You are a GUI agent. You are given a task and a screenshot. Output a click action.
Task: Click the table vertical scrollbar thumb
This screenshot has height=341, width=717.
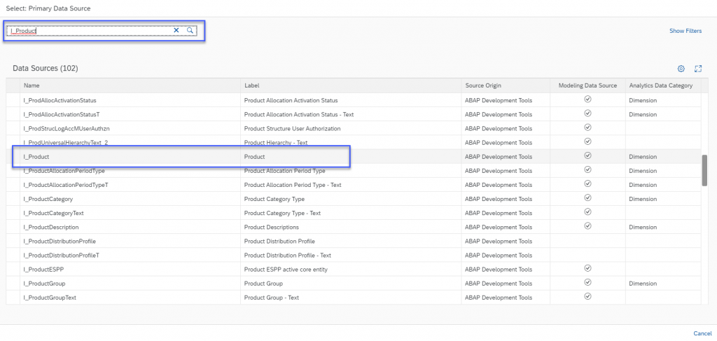click(704, 170)
